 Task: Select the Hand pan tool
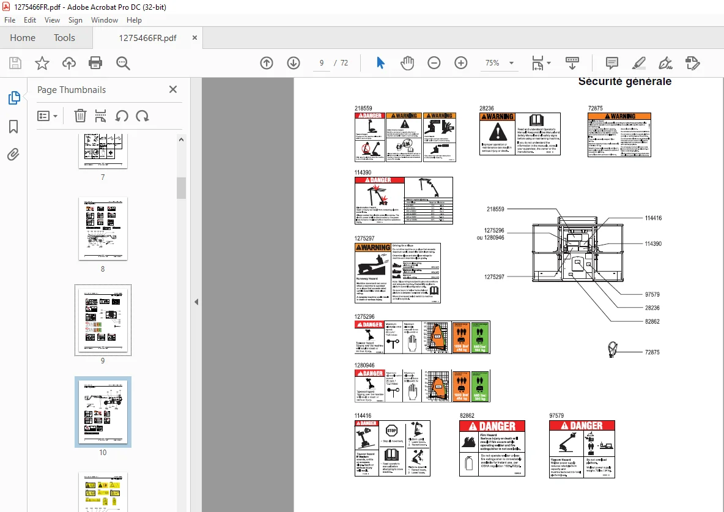(x=407, y=63)
